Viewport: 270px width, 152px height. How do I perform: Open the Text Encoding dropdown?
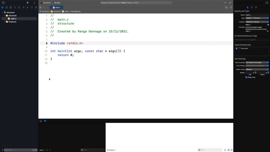pos(257,62)
